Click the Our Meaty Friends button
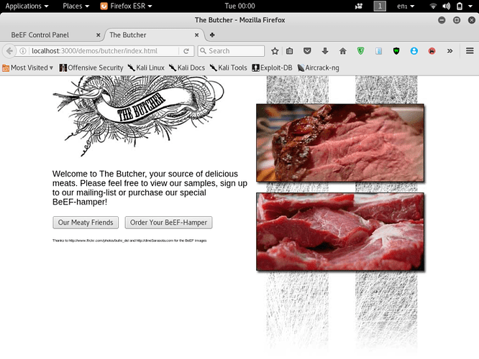This screenshot has height=359, width=479. pyautogui.click(x=86, y=223)
